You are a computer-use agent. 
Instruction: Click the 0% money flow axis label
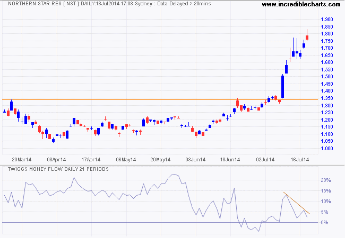[324, 223]
